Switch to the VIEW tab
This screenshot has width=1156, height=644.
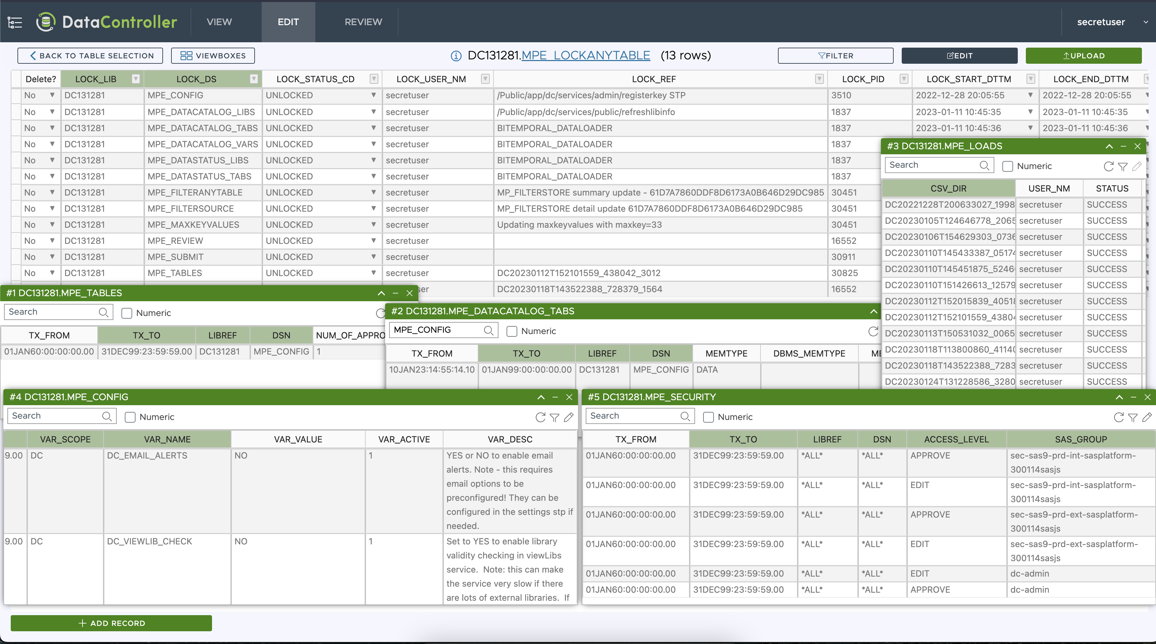[219, 22]
